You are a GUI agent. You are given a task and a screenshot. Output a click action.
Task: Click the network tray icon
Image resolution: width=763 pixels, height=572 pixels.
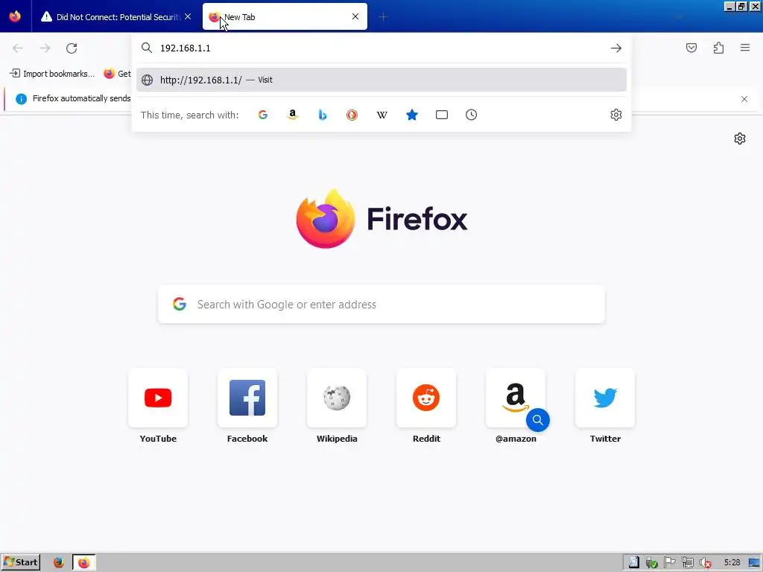coord(687,563)
